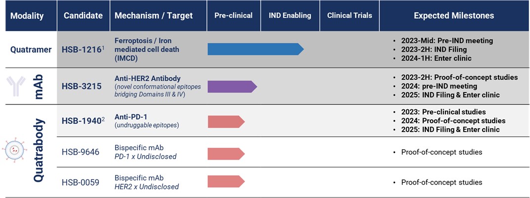The height and width of the screenshot is (198, 530).
Task: Click the HSB-1940 pink progress arrow
Action: tap(226, 121)
